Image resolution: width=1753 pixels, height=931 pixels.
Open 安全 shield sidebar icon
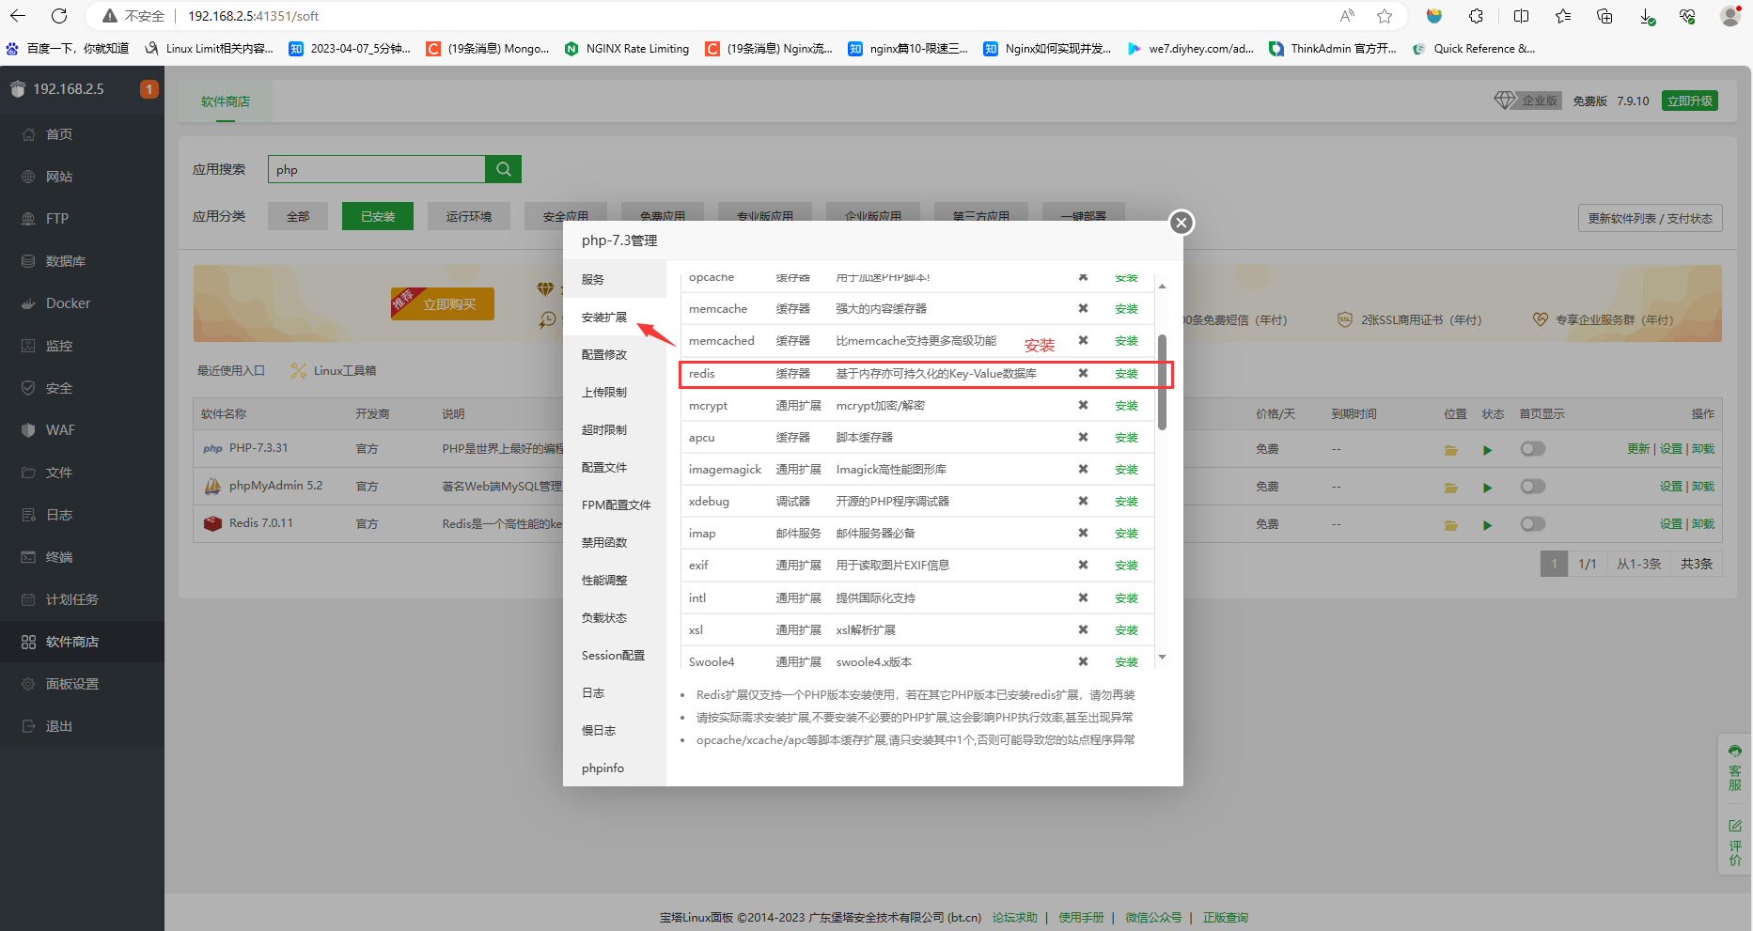click(28, 388)
